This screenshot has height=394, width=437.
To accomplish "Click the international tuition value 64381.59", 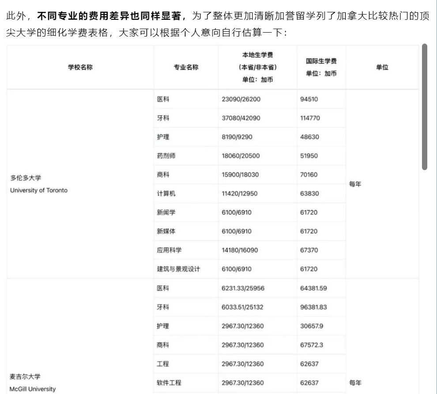I will coord(313,288).
